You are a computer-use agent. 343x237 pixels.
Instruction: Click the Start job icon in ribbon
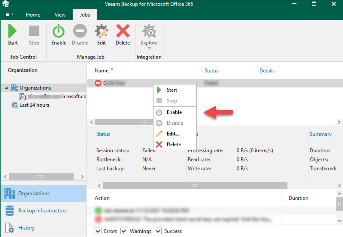tap(12, 31)
